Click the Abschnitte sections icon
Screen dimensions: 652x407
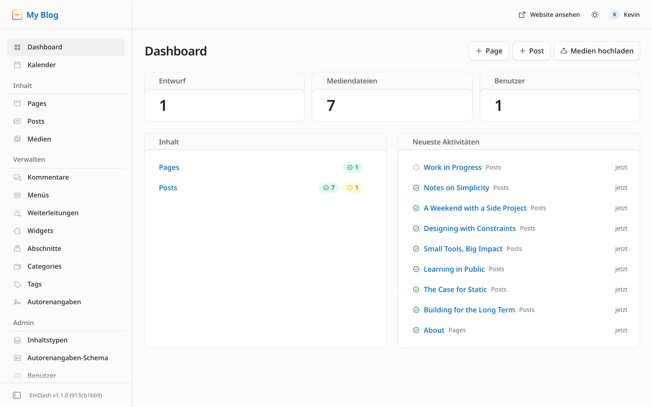click(x=17, y=249)
